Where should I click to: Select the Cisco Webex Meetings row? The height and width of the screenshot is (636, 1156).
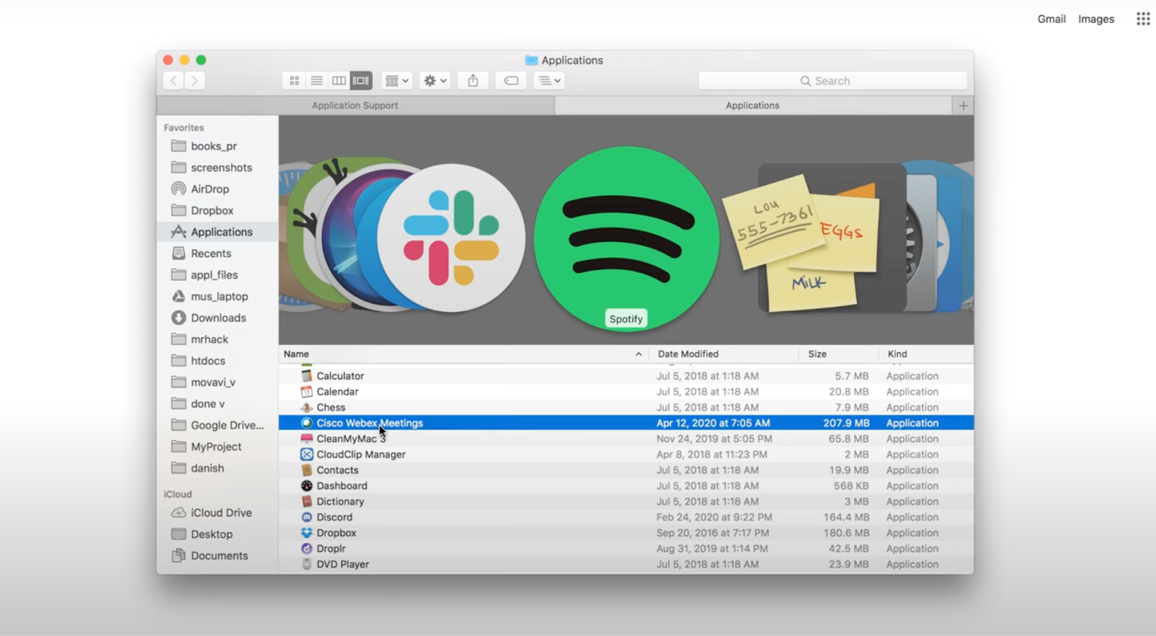[626, 423]
